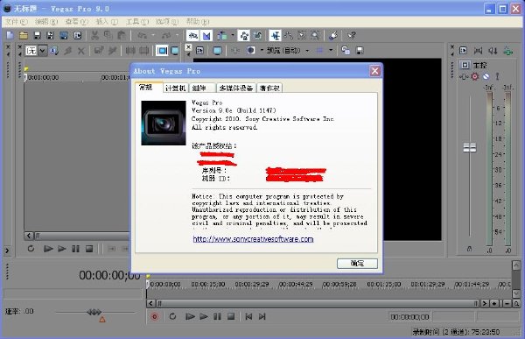Open the 编辑 menu
Screen dimensions: 525x339
pos(46,22)
